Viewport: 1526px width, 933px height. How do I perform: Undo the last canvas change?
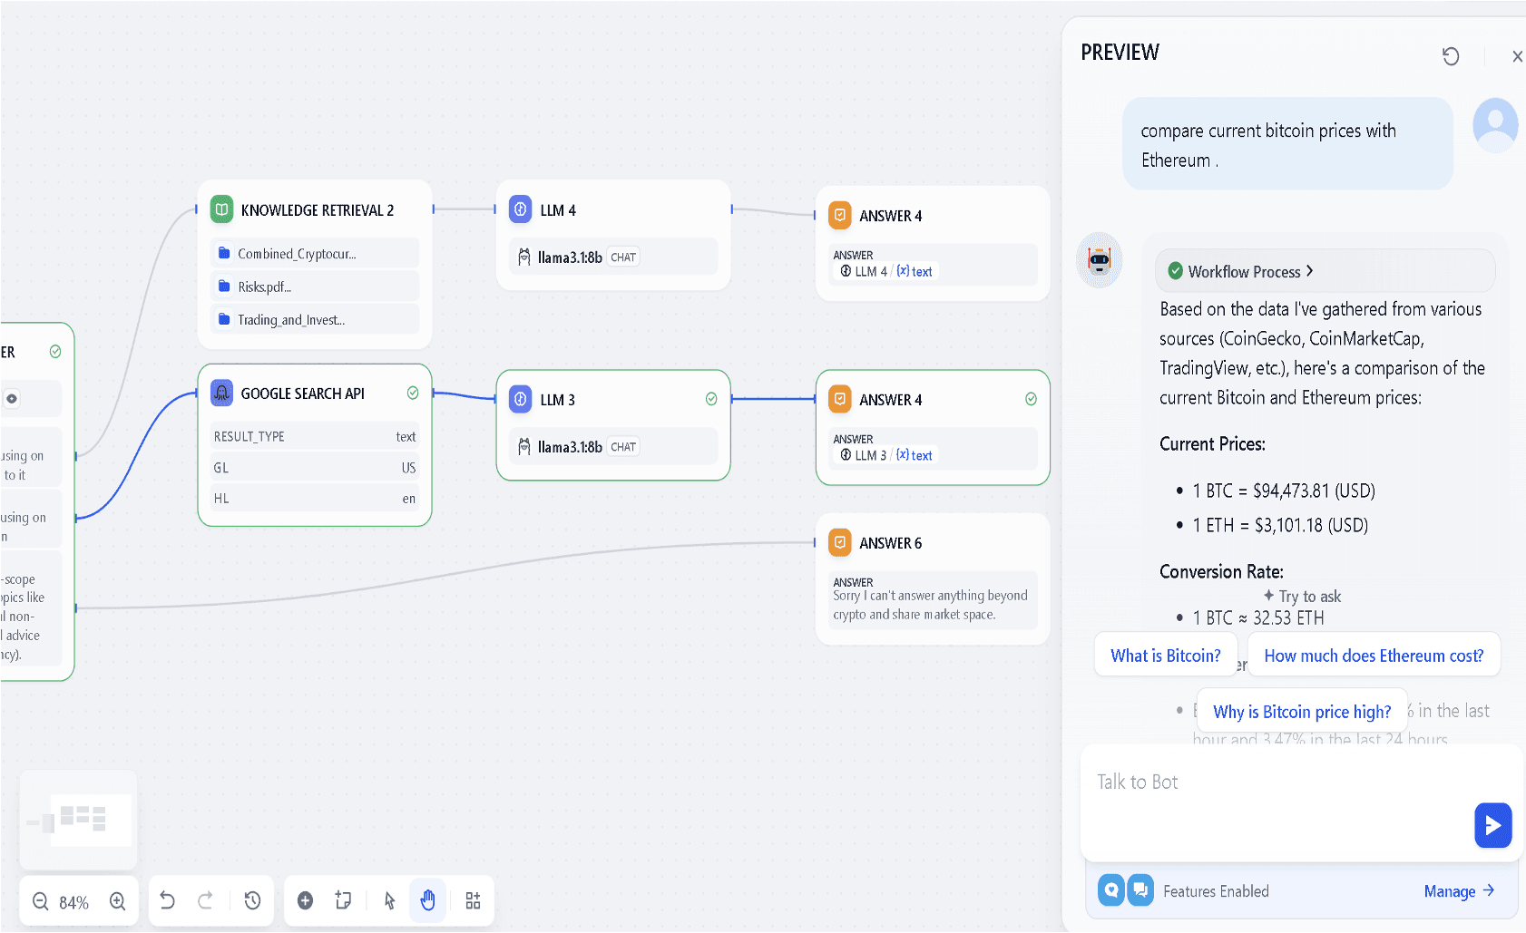pyautogui.click(x=168, y=900)
